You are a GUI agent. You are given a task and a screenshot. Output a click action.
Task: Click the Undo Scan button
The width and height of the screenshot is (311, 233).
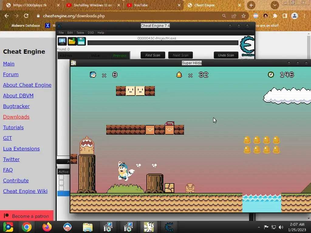[226, 55]
